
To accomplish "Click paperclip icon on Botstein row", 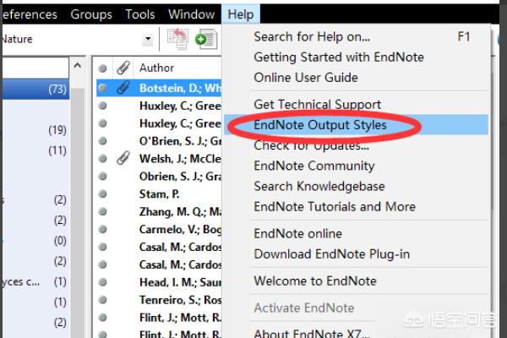I will [x=123, y=88].
